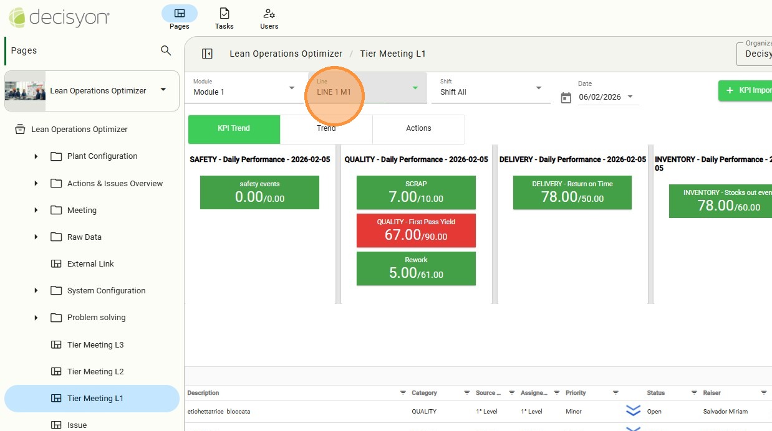Open the Lean Operations Optimizer app selector
The width and height of the screenshot is (772, 431).
[x=92, y=90]
